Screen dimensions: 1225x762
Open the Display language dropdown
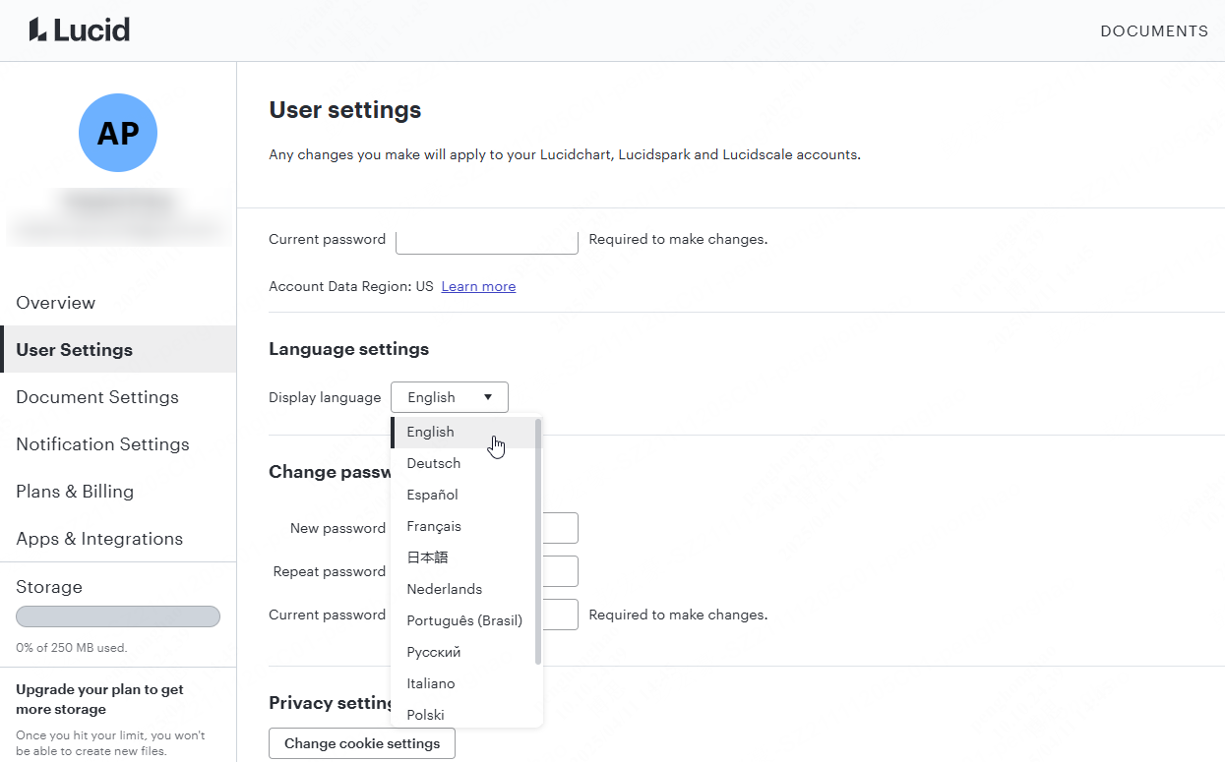(449, 396)
